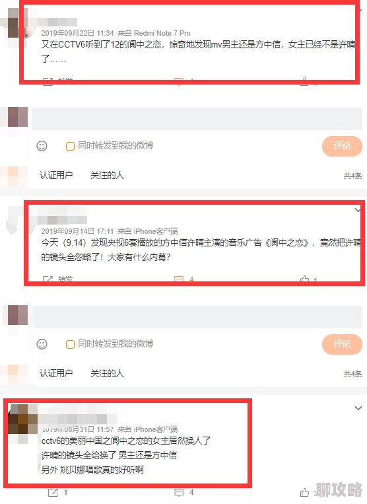Screen dimensions: 367x504
Task: Click forward icon on the 姚贝娜 post
Action: click(53, 492)
